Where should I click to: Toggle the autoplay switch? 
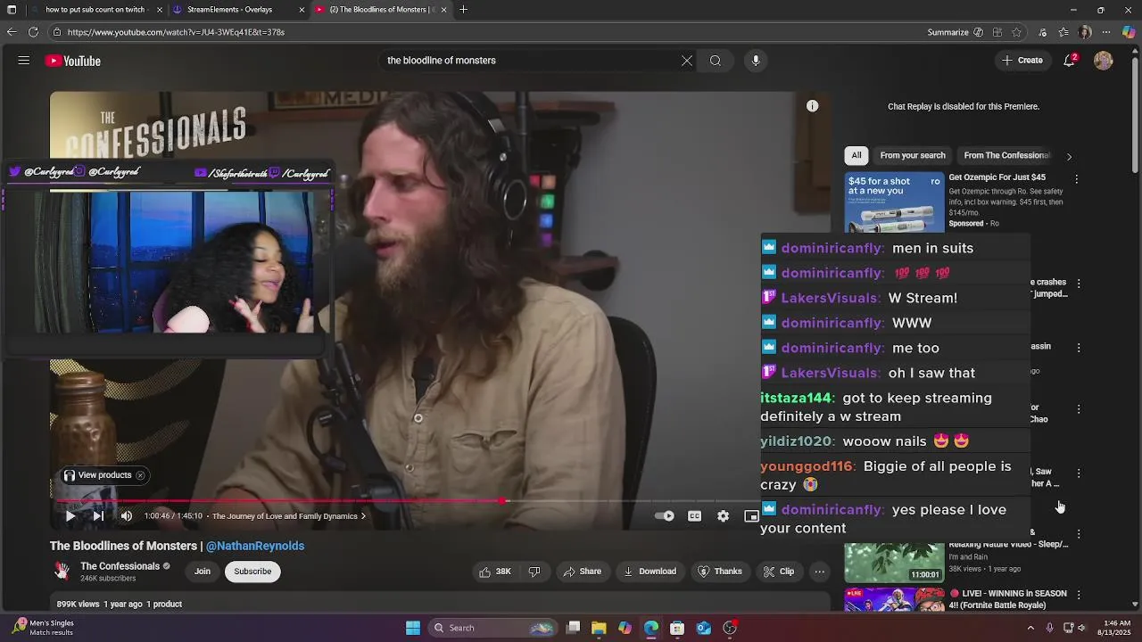pyautogui.click(x=665, y=516)
